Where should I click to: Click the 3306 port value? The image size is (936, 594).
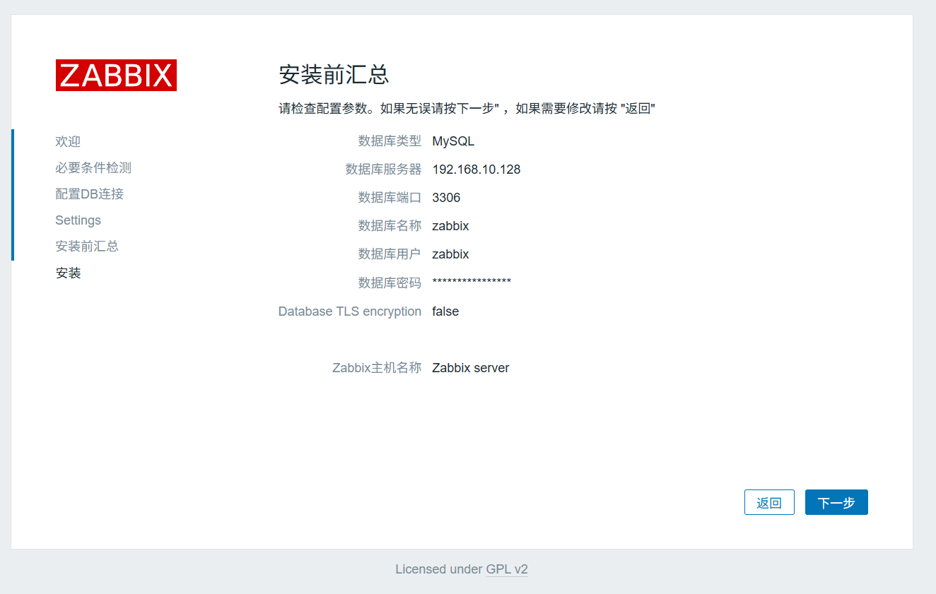pos(446,198)
